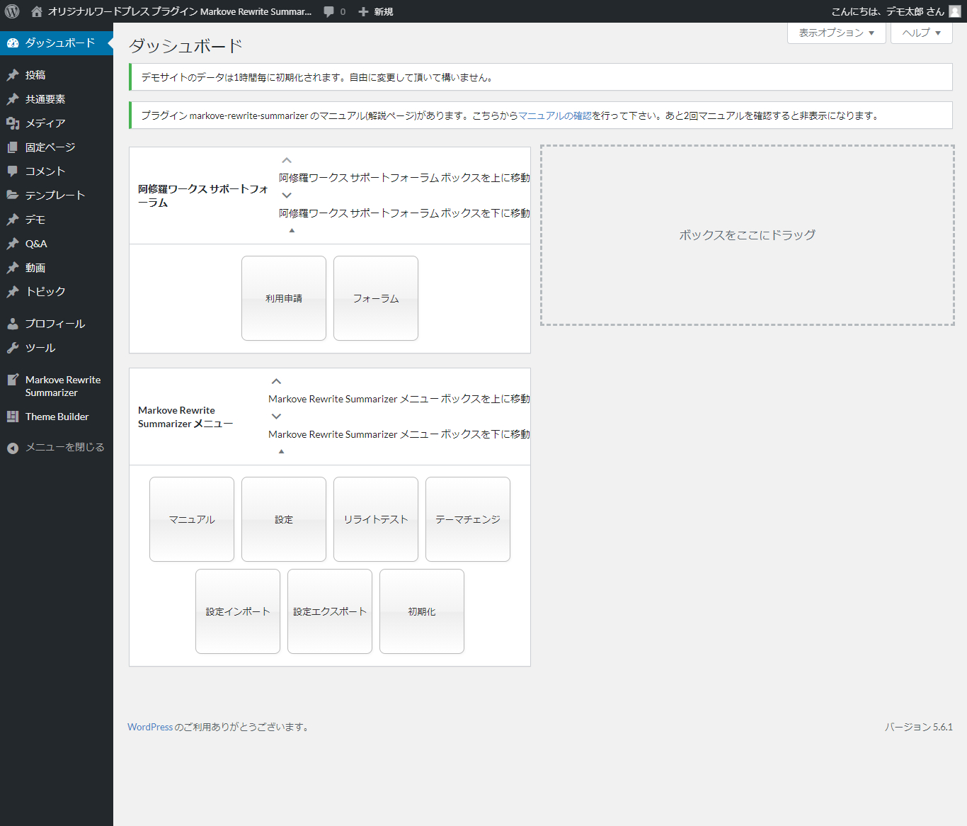Click the リライトテスト button
The height and width of the screenshot is (826, 967).
pyautogui.click(x=376, y=519)
